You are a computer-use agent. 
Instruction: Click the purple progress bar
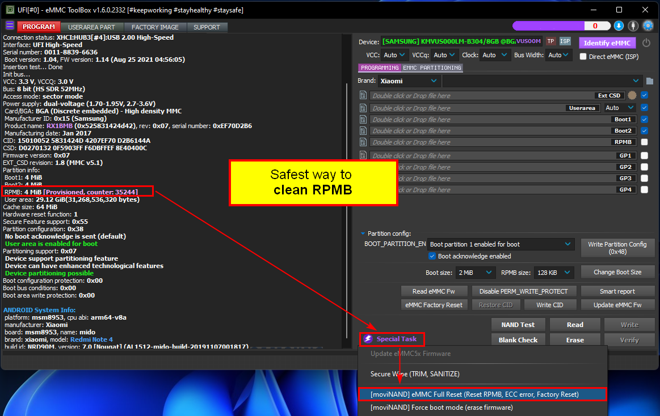[x=548, y=26]
